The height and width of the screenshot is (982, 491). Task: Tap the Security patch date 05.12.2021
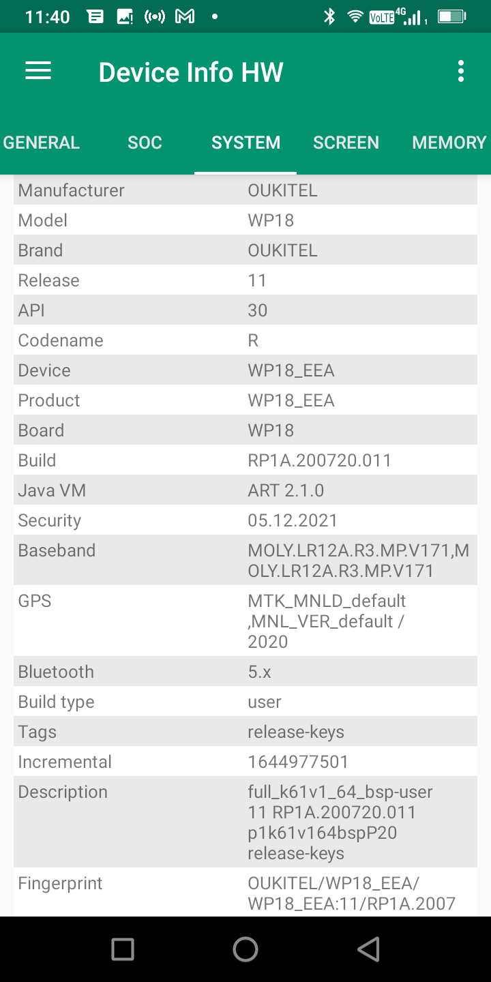tap(293, 520)
